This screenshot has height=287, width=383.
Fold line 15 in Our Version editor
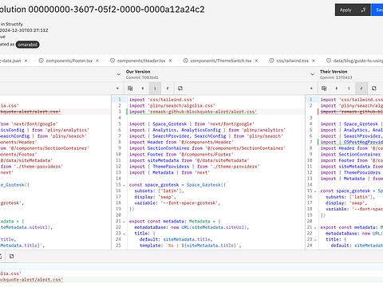[x=124, y=185]
